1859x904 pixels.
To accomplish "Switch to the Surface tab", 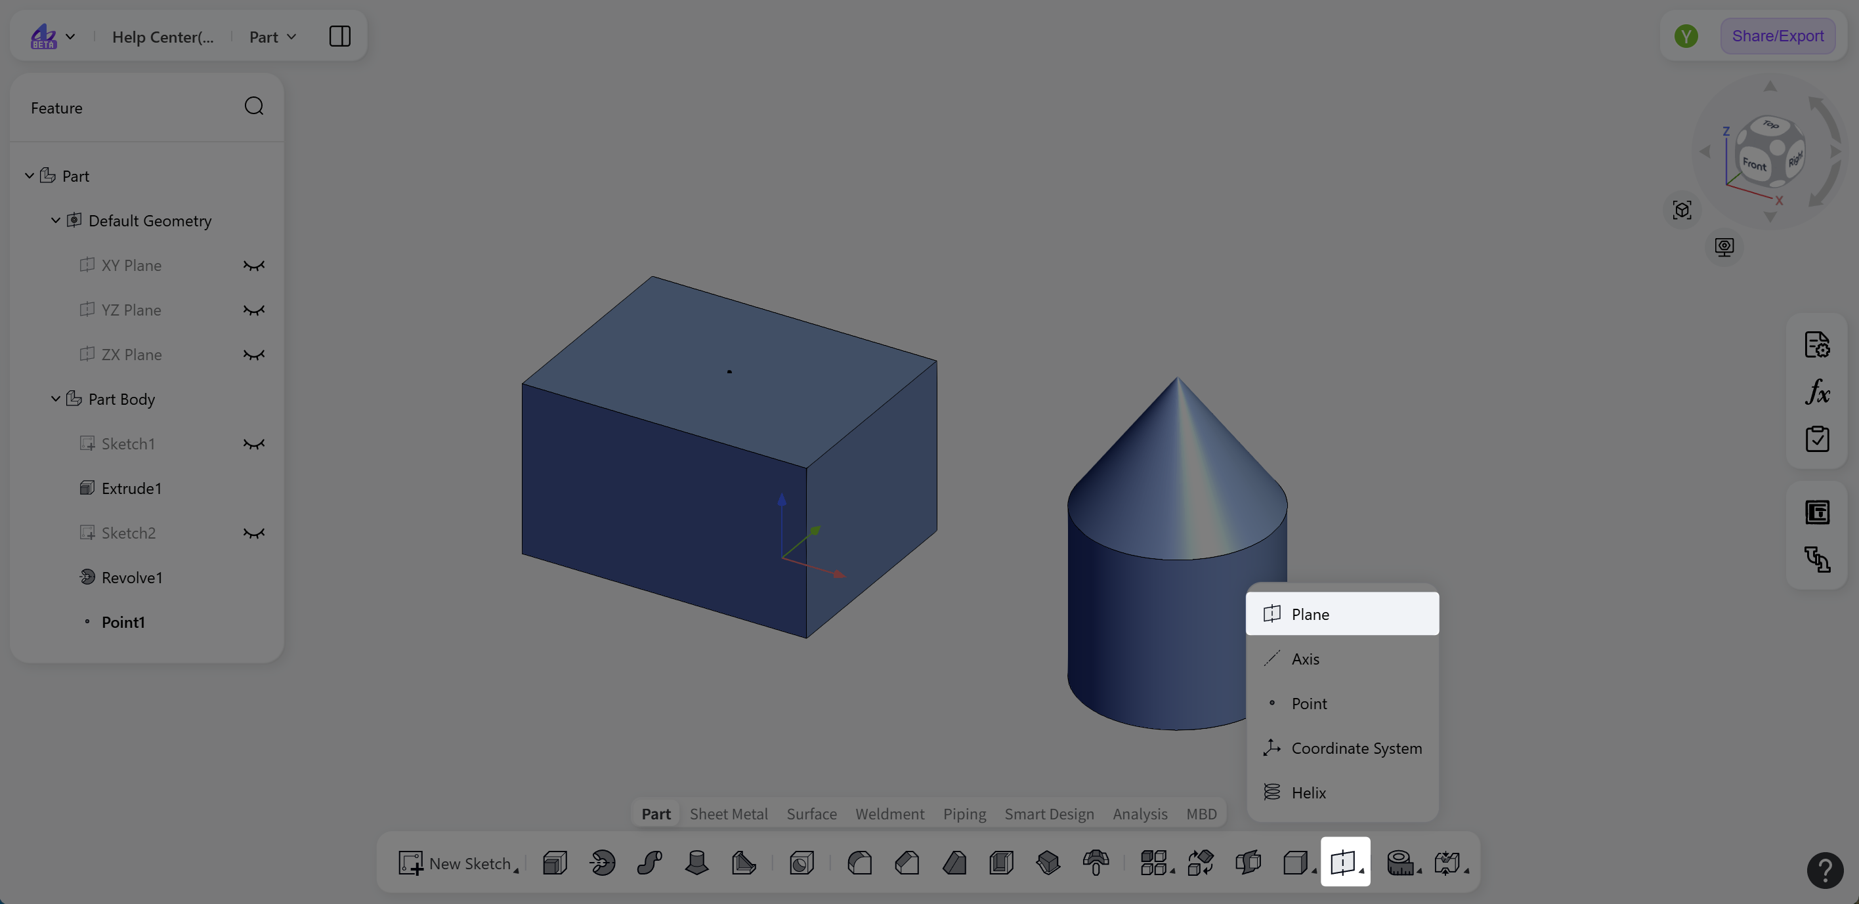I will [811, 814].
